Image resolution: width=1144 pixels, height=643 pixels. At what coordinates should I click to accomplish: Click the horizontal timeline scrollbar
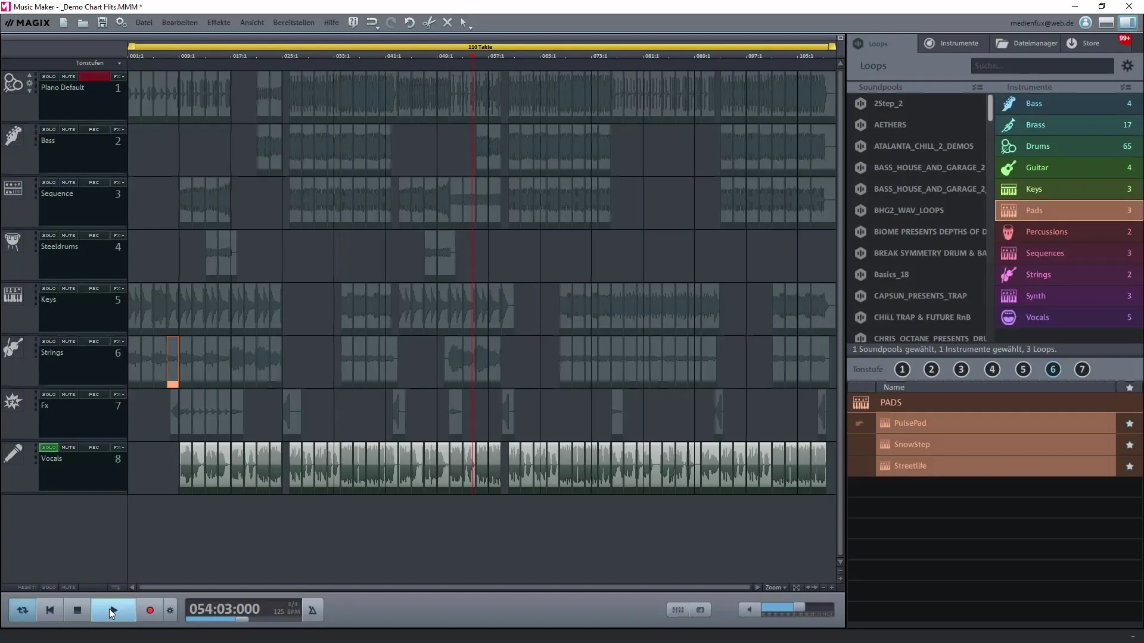tap(444, 588)
